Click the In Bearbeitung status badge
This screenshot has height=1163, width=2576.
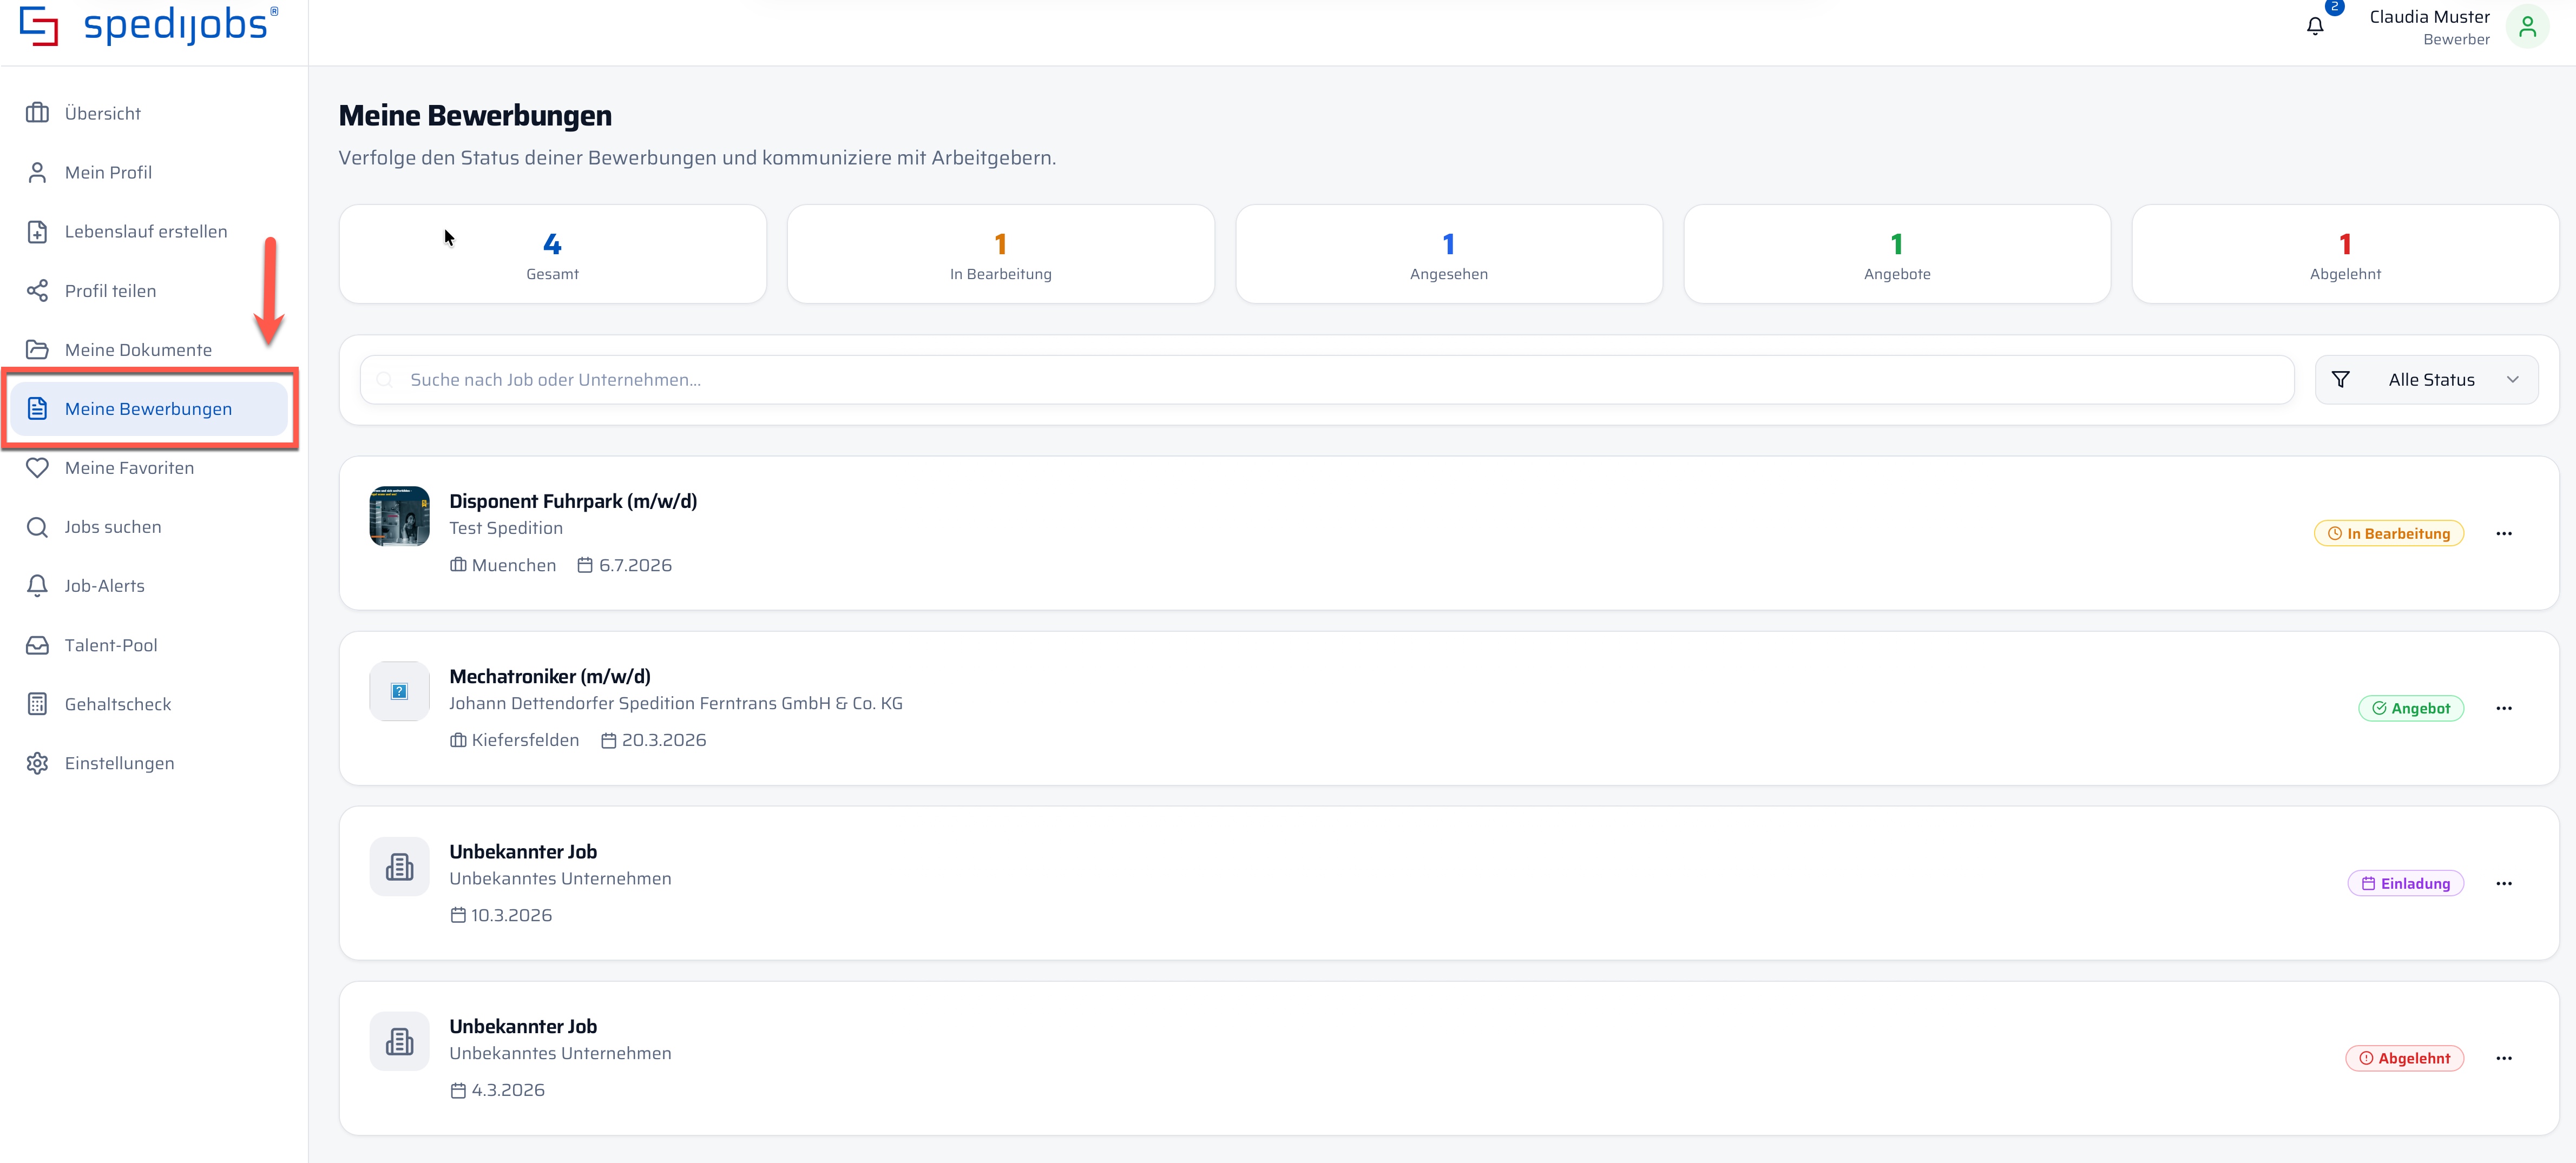2388,533
